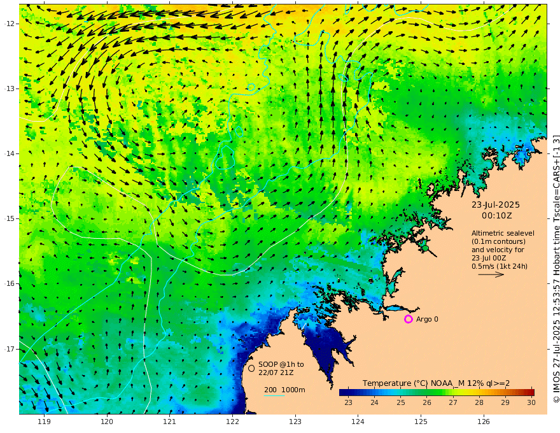This screenshot has width=560, height=433.
Task: Click the red 30°C colorbar end
Action: point(531,393)
